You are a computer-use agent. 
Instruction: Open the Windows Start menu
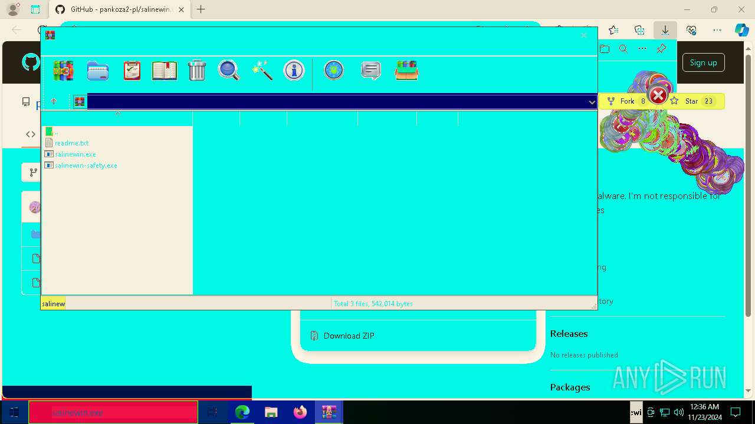coord(14,412)
